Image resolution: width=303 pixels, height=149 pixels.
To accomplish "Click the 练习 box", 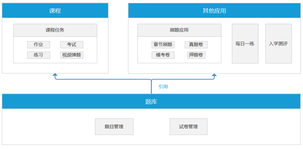I will [x=38, y=55].
